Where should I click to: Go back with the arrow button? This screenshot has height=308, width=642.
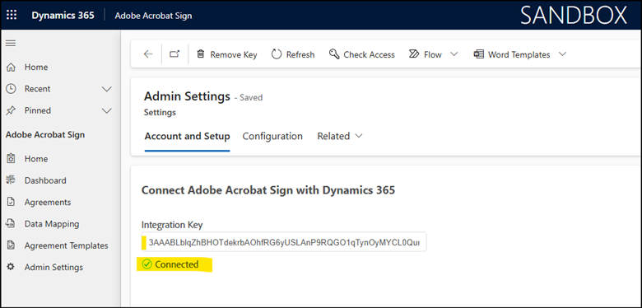coord(148,54)
